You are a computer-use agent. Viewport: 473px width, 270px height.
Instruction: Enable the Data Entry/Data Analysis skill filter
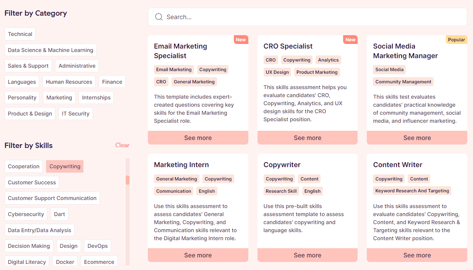(39, 230)
